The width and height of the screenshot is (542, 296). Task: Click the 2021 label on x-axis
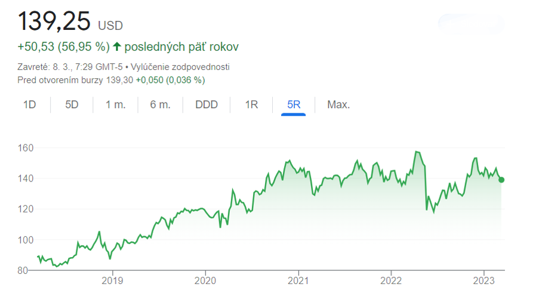click(x=298, y=280)
